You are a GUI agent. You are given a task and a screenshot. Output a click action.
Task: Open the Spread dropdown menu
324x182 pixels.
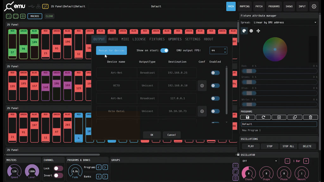pyautogui.click(x=284, y=22)
